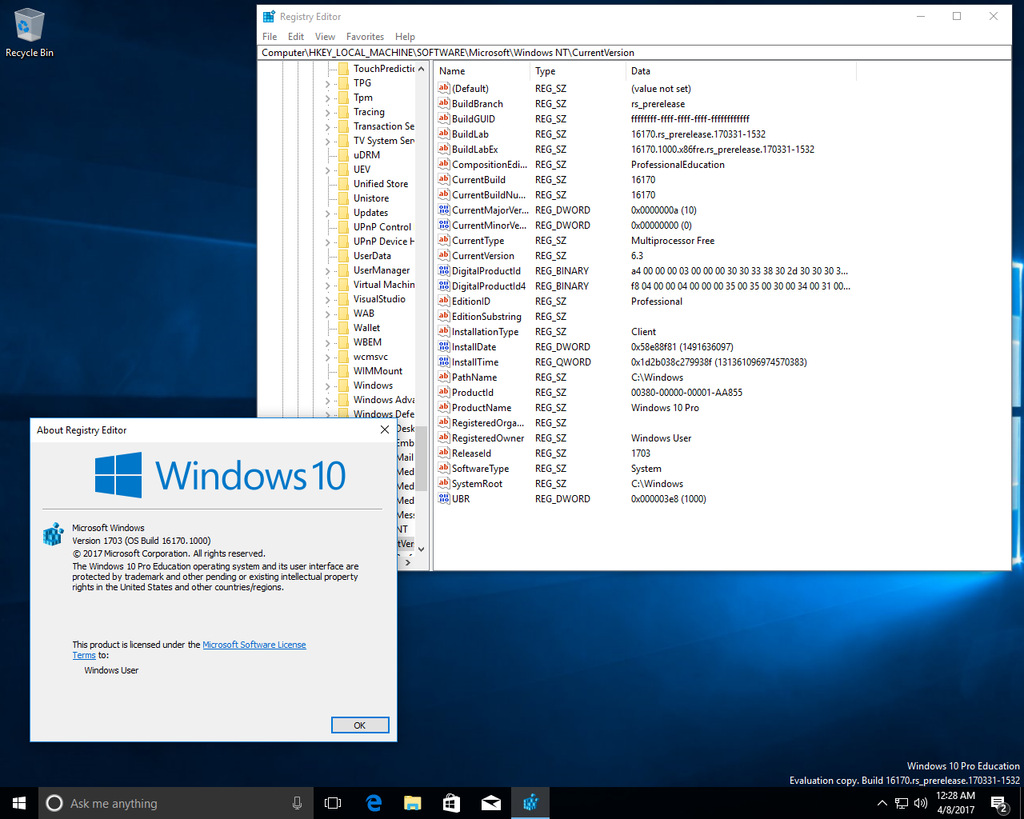Select the uDRM tree item
The height and width of the screenshot is (819, 1024).
point(366,155)
